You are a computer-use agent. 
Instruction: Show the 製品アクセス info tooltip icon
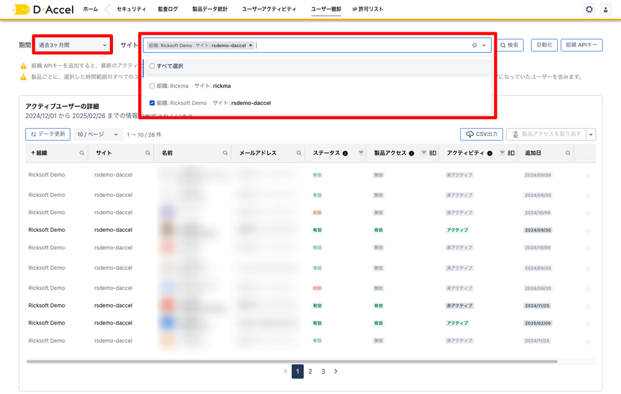[412, 153]
